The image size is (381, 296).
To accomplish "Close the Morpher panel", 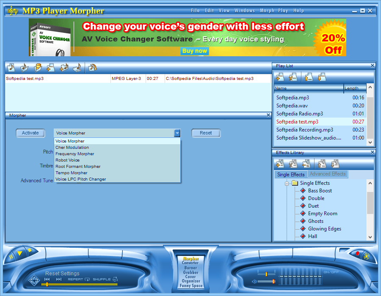I will tap(268, 115).
